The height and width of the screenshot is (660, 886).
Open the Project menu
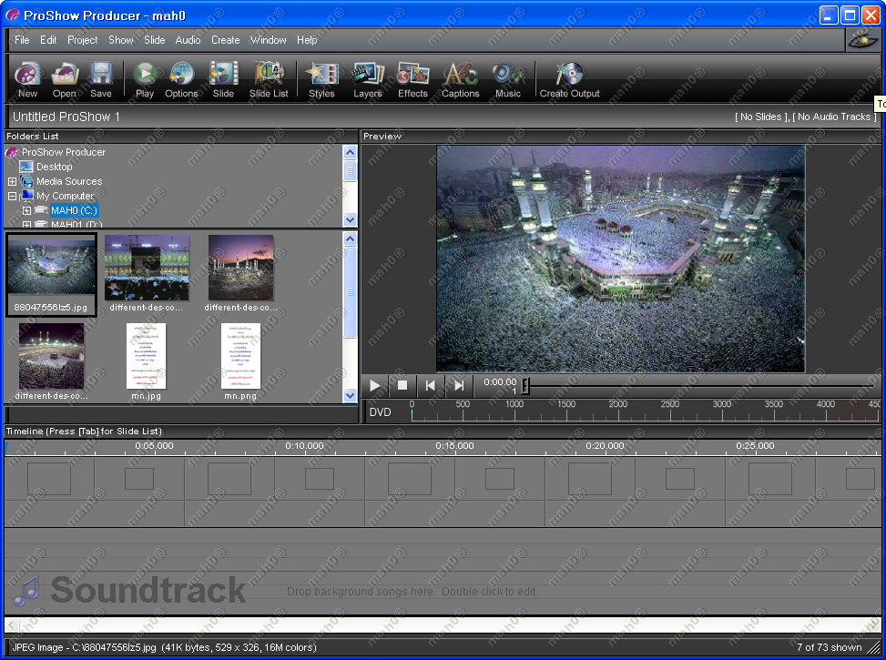[82, 40]
